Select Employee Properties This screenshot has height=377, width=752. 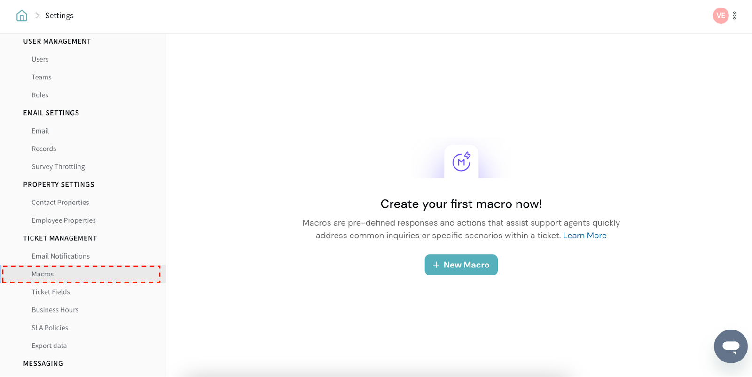click(x=63, y=220)
